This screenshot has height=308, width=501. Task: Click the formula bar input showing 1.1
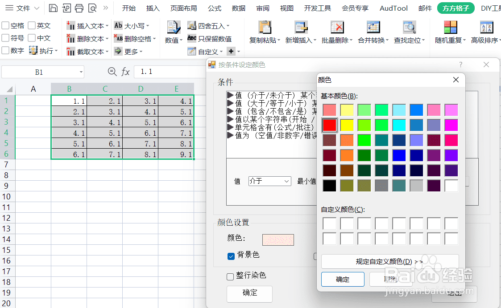(x=171, y=72)
